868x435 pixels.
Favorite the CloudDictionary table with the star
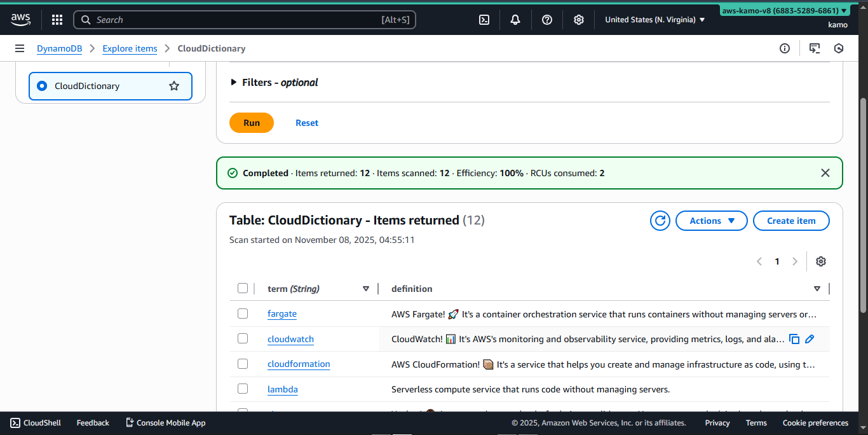174,86
